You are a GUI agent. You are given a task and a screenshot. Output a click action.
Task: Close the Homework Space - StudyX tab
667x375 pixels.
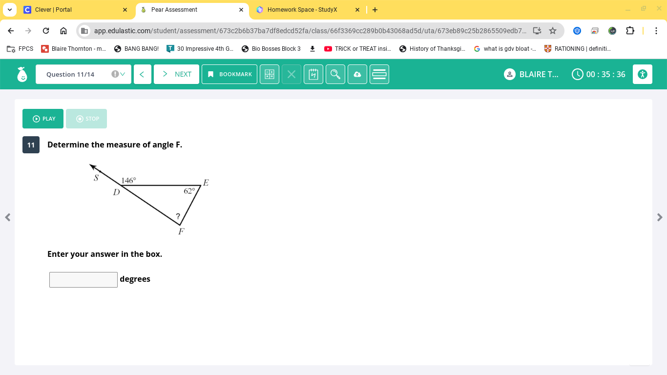coord(357,10)
